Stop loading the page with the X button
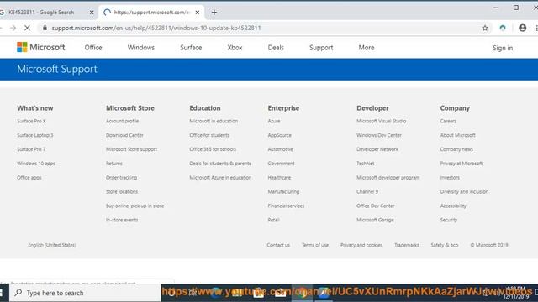 [x=27, y=28]
